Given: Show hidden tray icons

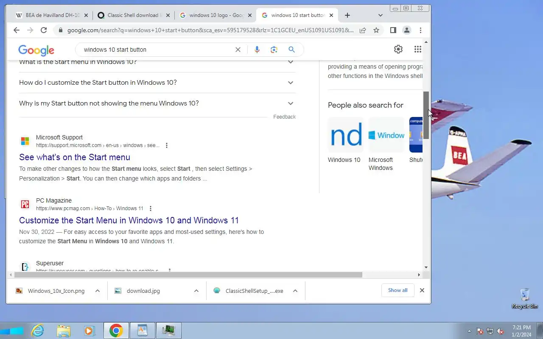Looking at the screenshot, I should pyautogui.click(x=469, y=331).
